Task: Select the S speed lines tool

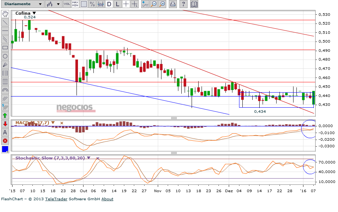Action: (5, 107)
